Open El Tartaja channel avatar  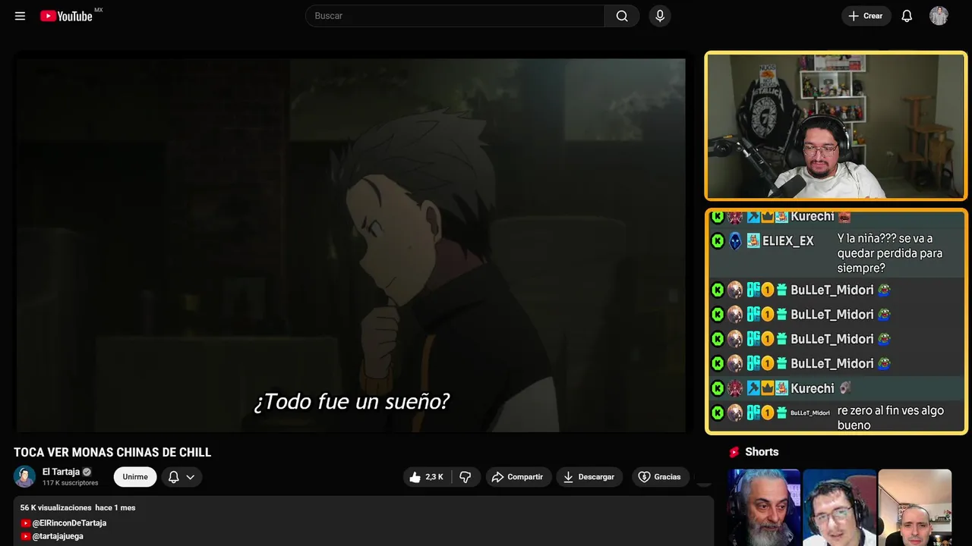tap(24, 476)
